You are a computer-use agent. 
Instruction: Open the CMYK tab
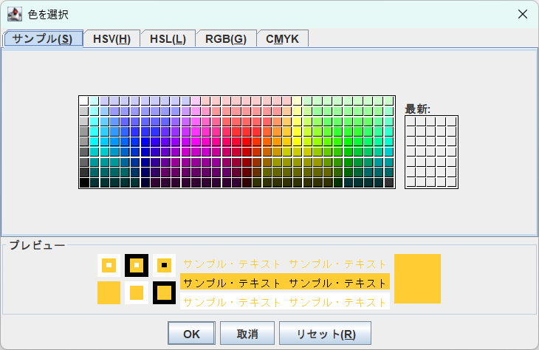click(282, 39)
